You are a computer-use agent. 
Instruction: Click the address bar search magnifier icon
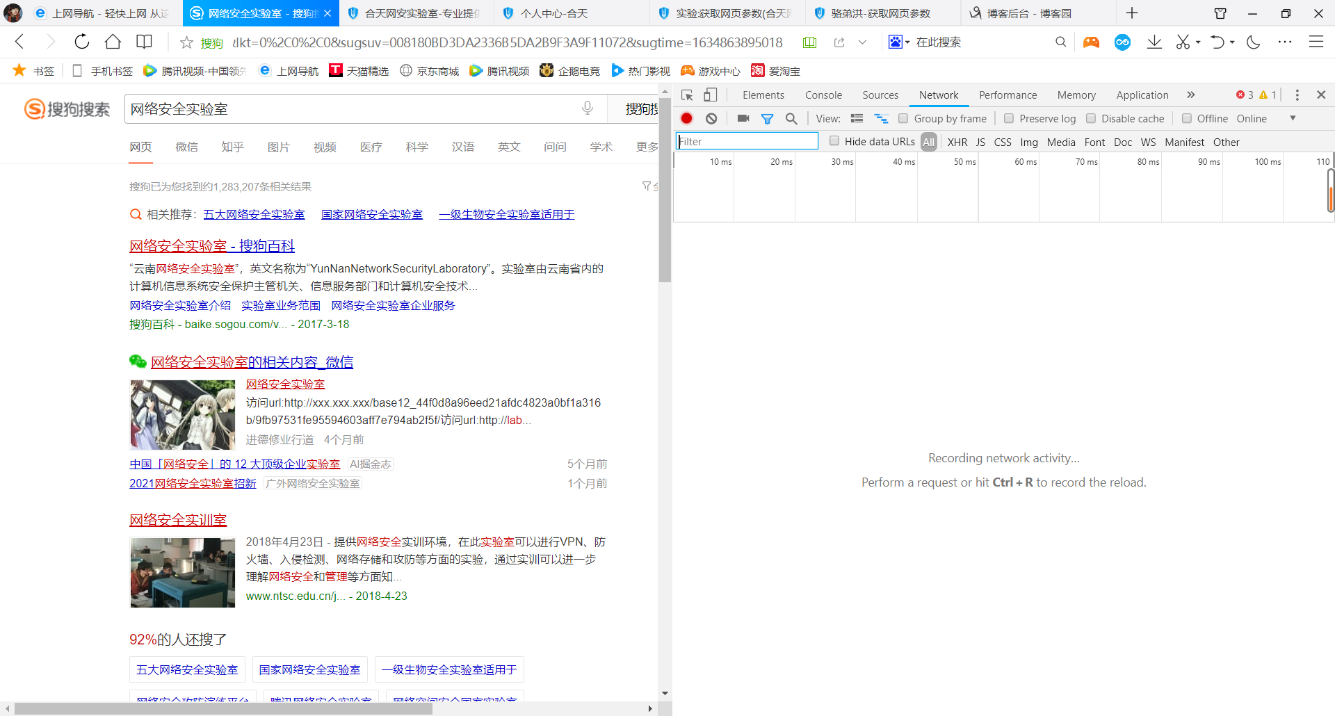tap(1060, 42)
